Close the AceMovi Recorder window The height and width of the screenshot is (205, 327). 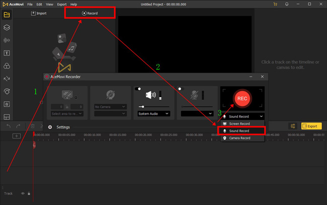[x=262, y=77]
